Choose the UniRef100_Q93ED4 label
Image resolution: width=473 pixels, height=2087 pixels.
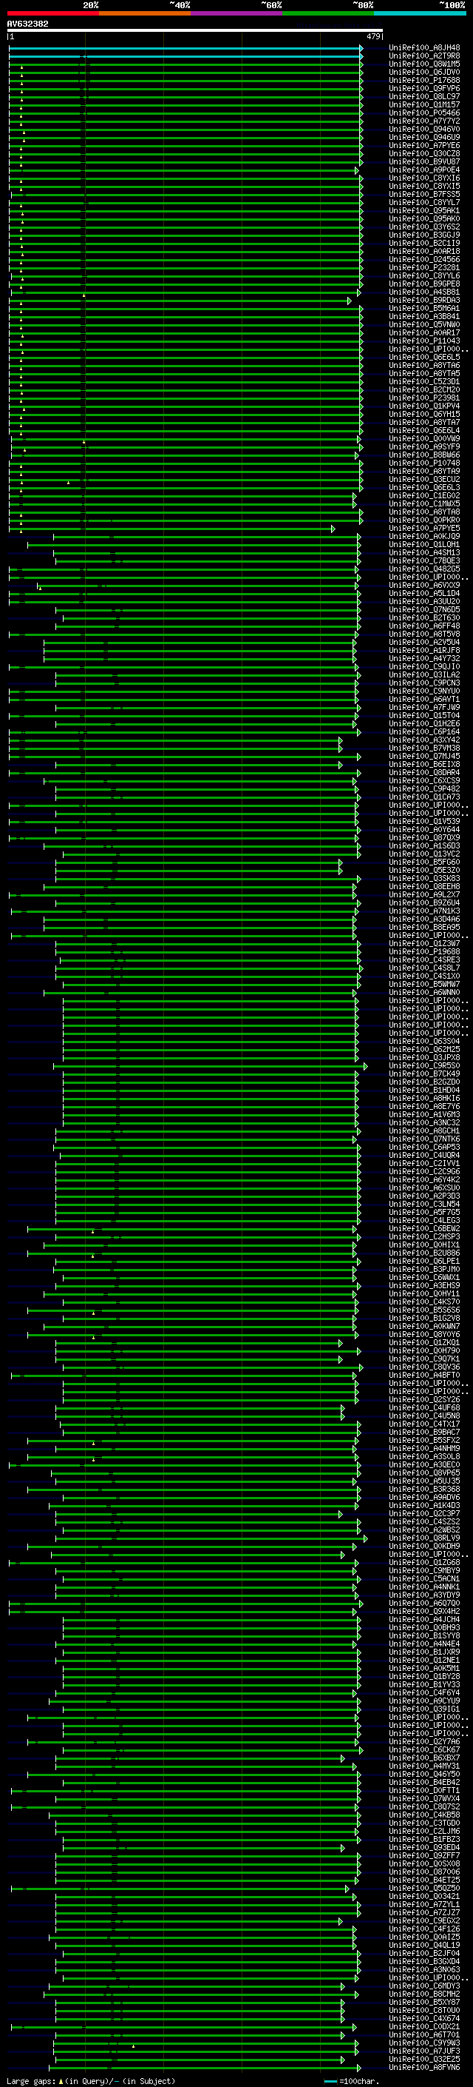[x=424, y=1849]
